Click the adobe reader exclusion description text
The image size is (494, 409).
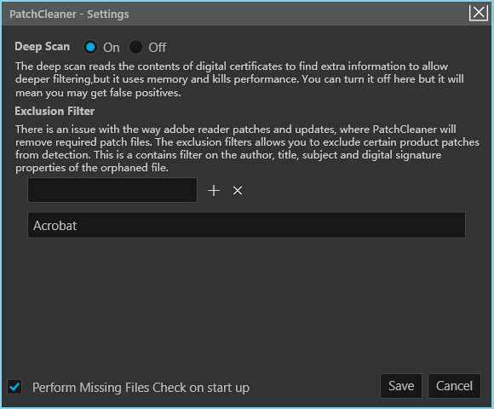point(247,148)
